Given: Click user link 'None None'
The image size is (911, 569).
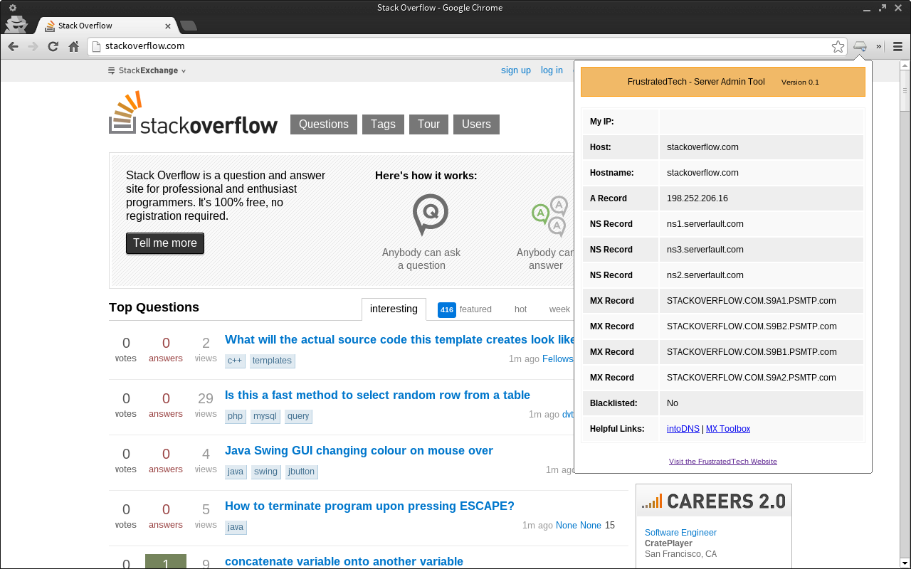Looking at the screenshot, I should (579, 525).
